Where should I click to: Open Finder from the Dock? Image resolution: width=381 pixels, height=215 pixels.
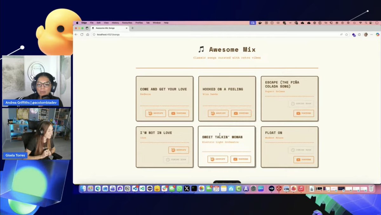tap(83, 188)
